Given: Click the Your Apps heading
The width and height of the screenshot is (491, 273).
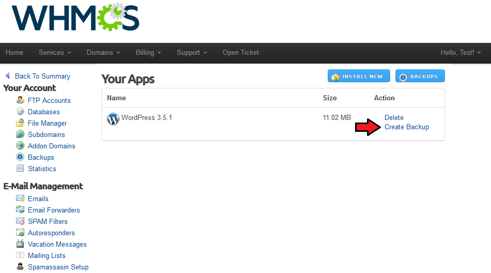Looking at the screenshot, I should tap(128, 79).
